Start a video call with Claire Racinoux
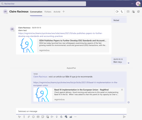The height and width of the screenshot is (120, 142). pos(117,12)
